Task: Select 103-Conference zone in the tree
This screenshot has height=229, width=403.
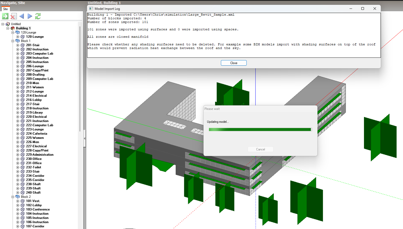Action: coord(38,209)
